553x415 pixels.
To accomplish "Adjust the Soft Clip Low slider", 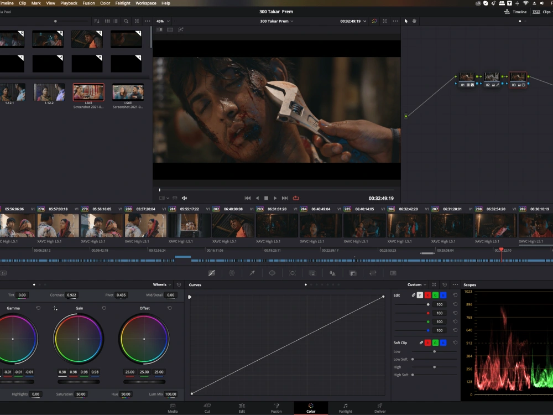I will coord(435,351).
